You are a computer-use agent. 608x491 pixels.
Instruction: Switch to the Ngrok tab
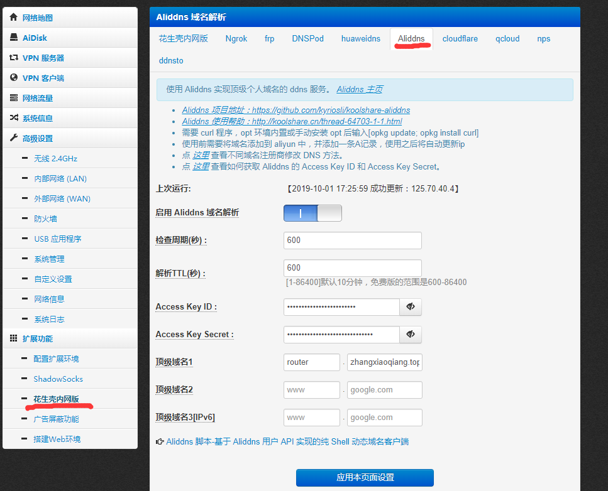(236, 39)
